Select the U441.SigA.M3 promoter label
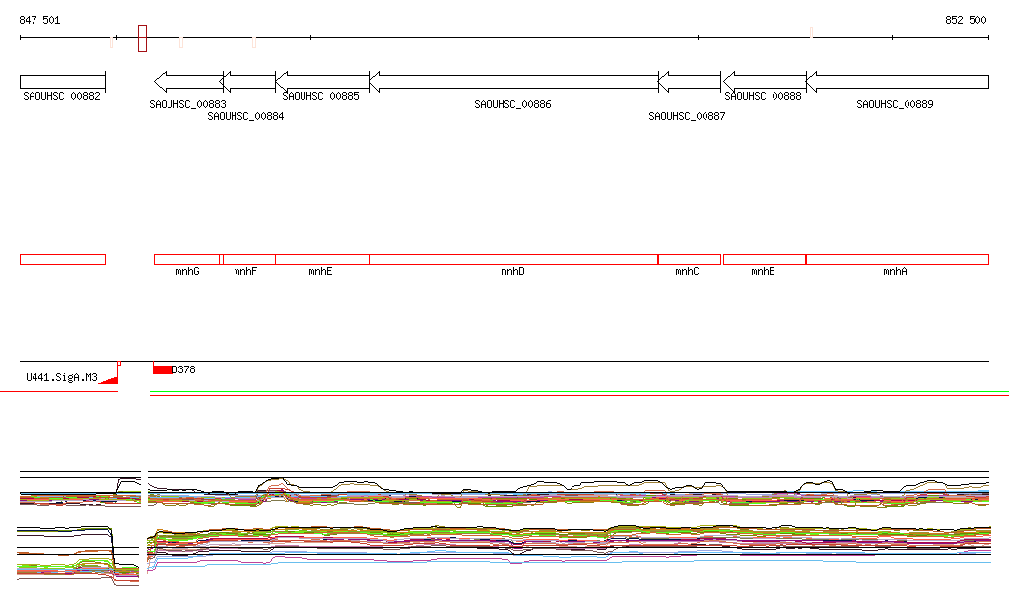Viewport: 1009px width, 602px height. pos(61,377)
